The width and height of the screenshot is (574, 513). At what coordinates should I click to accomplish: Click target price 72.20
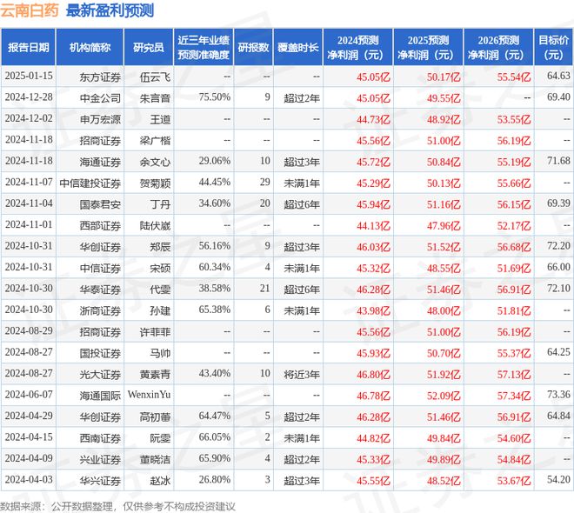[558, 246]
